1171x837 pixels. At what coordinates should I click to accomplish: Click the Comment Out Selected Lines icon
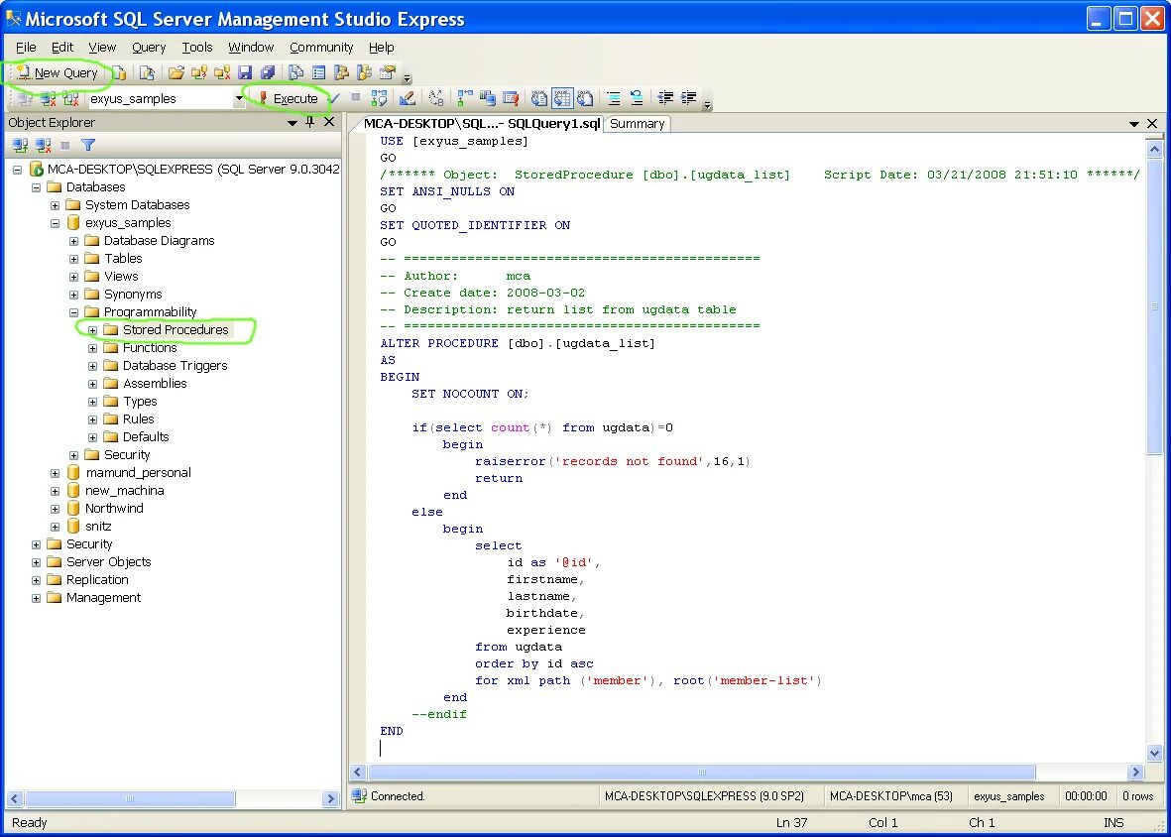(613, 98)
